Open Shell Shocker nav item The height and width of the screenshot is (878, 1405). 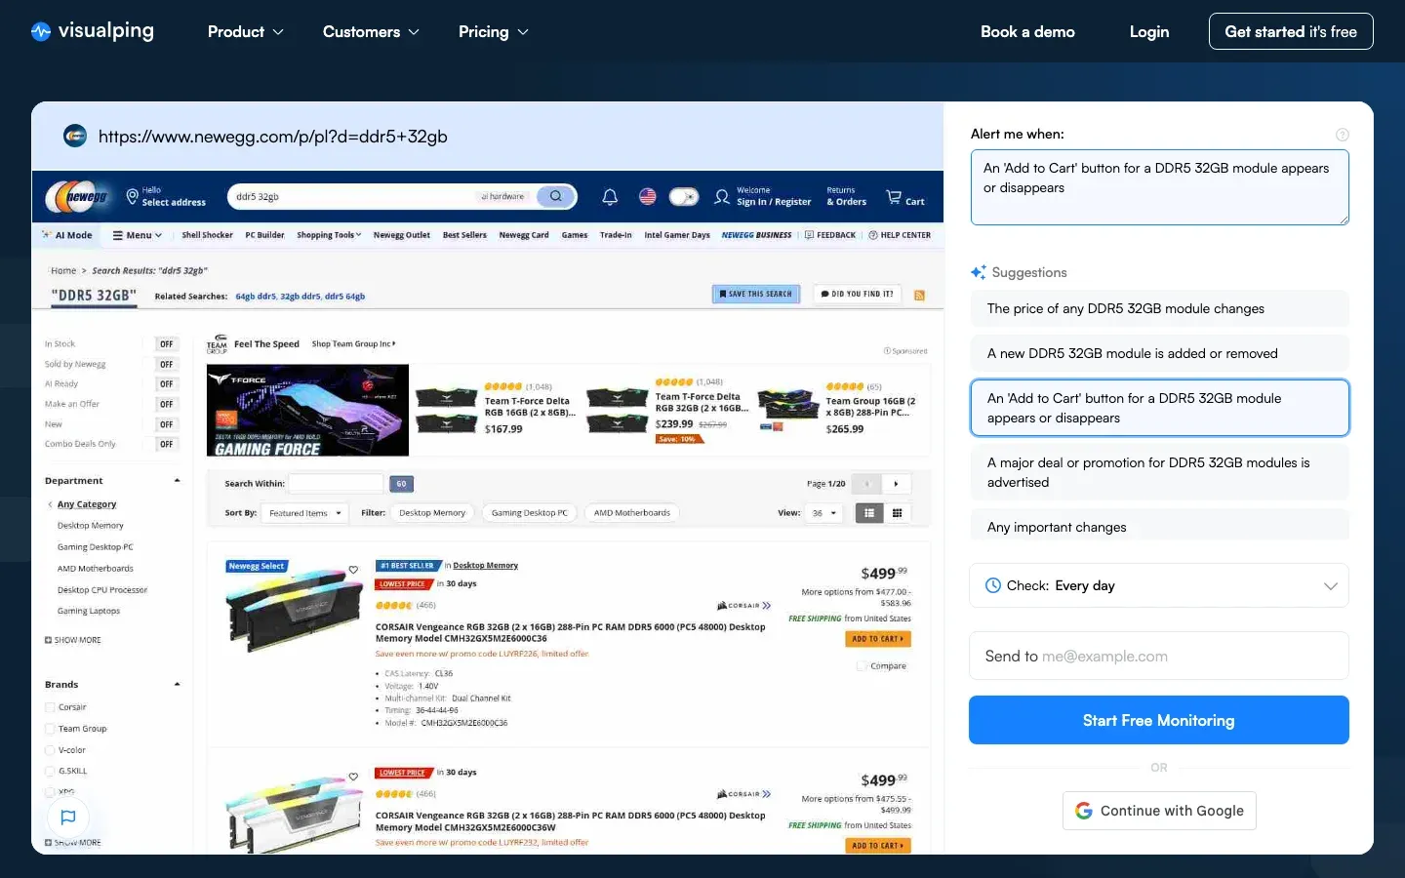[x=207, y=235]
